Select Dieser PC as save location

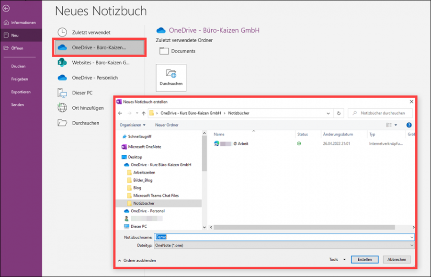point(99,93)
